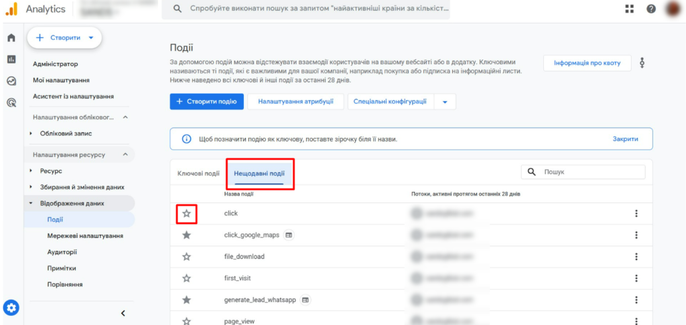Click the Admin gear icon
Image resolution: width=686 pixels, height=325 pixels.
(x=12, y=308)
